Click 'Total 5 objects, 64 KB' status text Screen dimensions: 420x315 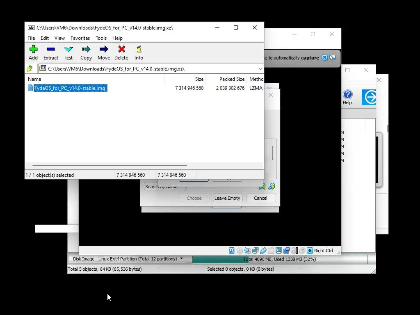(105, 269)
